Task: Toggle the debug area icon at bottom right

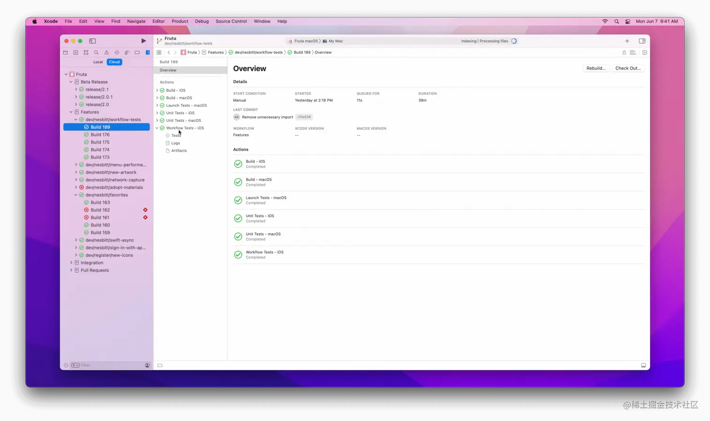Action: (x=643, y=365)
